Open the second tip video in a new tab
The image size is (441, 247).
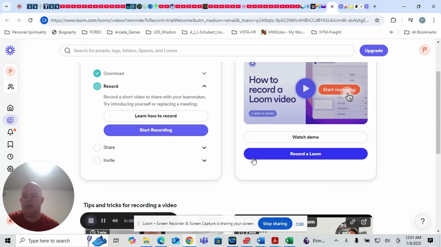coord(364,222)
